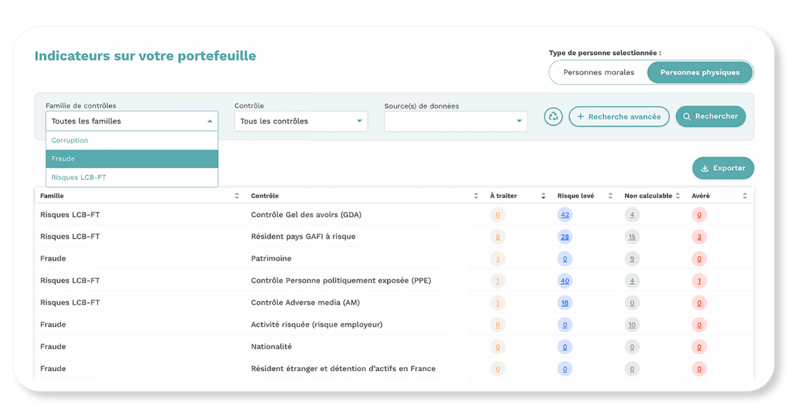This screenshot has width=787, height=413.
Task: Click sort arrows for À traiter column
Action: (x=543, y=196)
